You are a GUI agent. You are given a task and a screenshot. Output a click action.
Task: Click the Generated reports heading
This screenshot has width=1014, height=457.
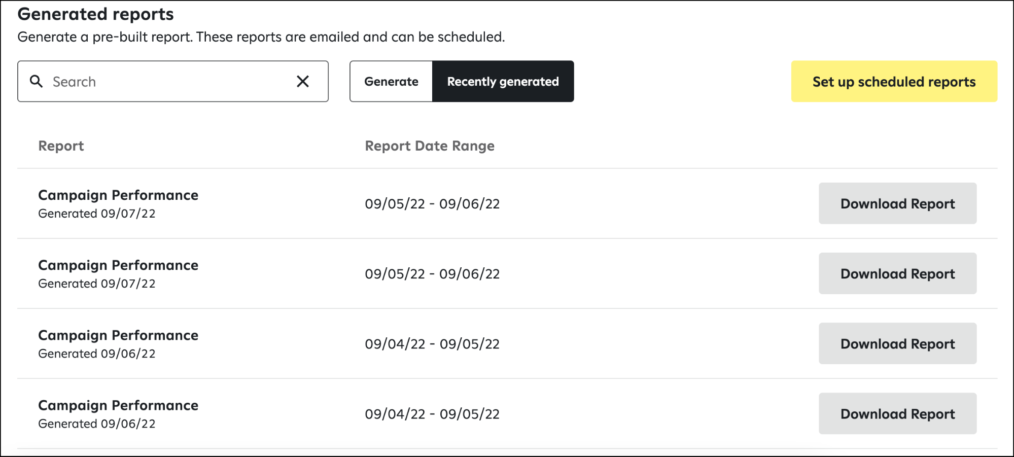click(96, 14)
